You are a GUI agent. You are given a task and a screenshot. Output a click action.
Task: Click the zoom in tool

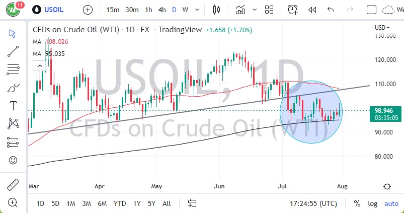pyautogui.click(x=13, y=203)
